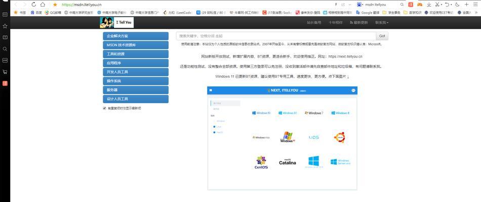Open the red translate extension icon in toolbar
Image resolution: width=481 pixels, height=202 pixels.
click(x=411, y=5)
